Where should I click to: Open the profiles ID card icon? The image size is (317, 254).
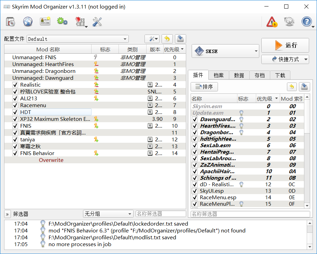[x=45, y=21]
